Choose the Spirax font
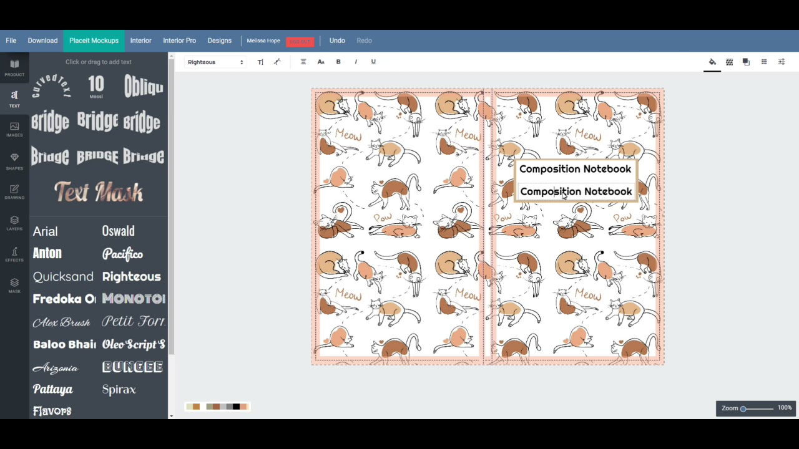 tap(119, 390)
